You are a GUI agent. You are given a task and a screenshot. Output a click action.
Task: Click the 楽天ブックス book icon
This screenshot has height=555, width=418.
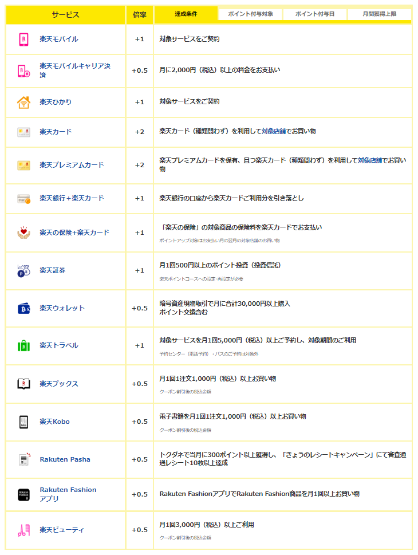23,384
